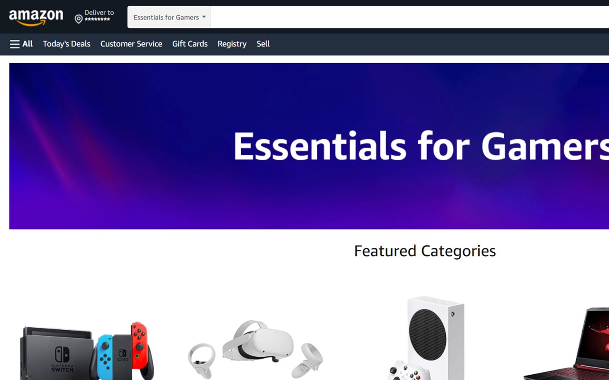Open the Registry link

tap(232, 44)
